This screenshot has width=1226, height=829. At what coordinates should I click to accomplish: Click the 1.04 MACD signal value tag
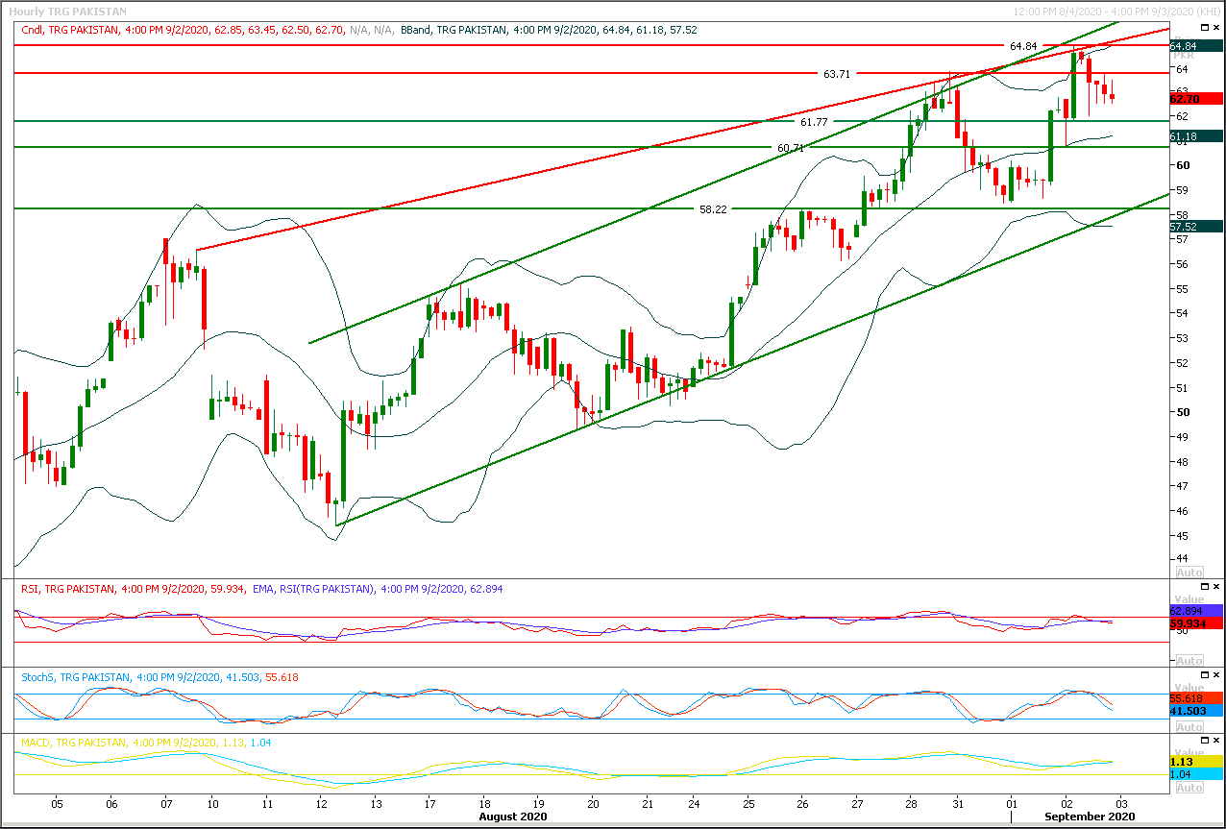[x=1195, y=773]
